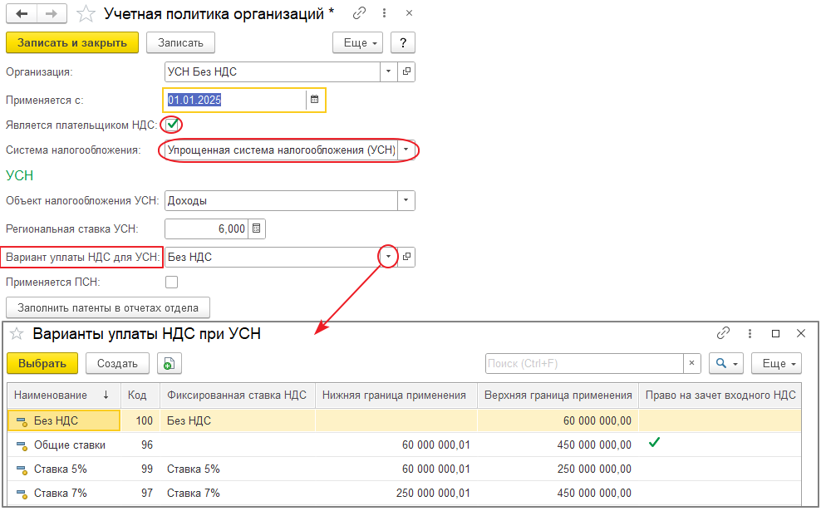Viewport: 821px width, 511px height.
Task: Select the Ставка 7% name cell
Action: (65, 494)
